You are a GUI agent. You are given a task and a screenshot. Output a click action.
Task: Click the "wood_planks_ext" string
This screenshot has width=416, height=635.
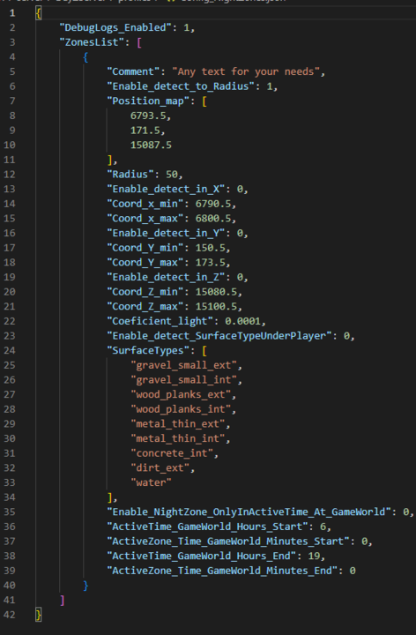[x=181, y=394]
